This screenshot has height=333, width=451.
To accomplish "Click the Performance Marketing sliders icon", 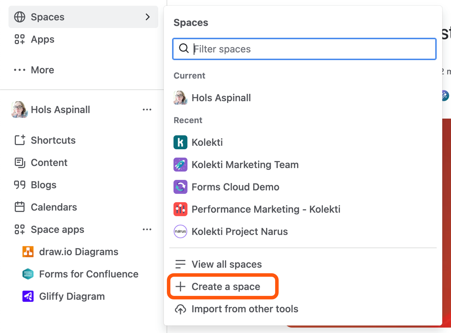I will (180, 209).
